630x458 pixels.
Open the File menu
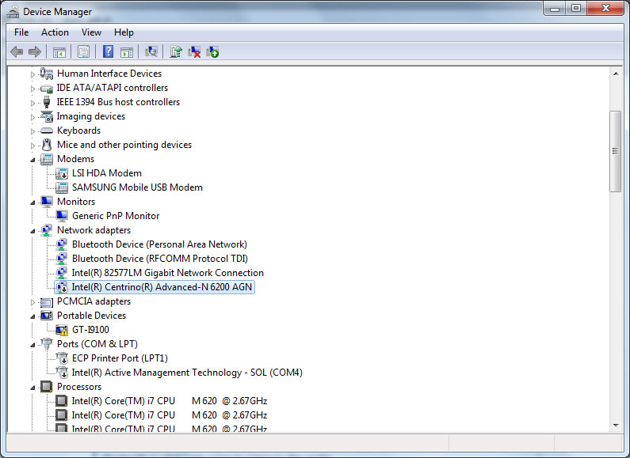[x=21, y=32]
